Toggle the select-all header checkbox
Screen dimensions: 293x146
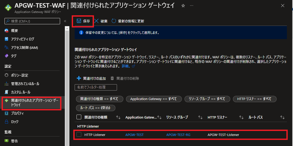(x=79, y=117)
